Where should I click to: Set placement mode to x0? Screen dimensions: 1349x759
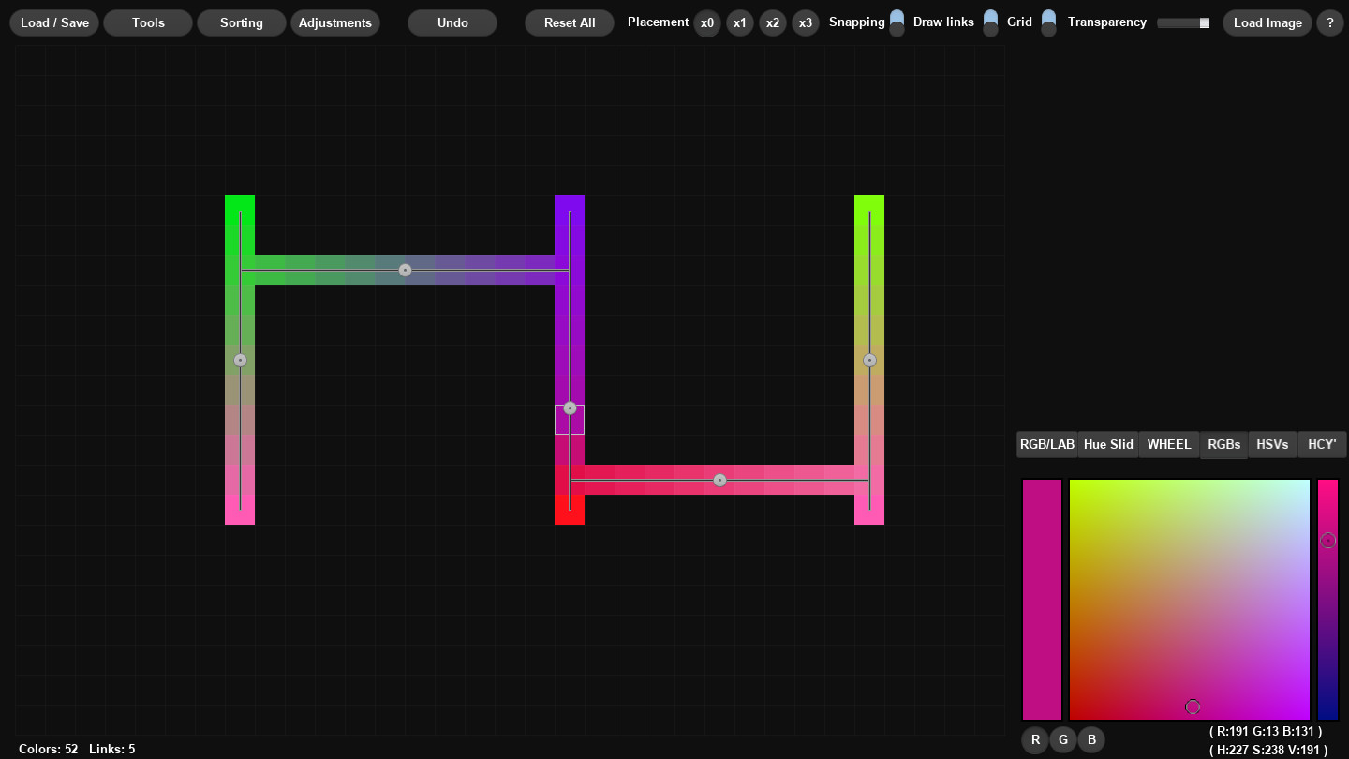[707, 22]
